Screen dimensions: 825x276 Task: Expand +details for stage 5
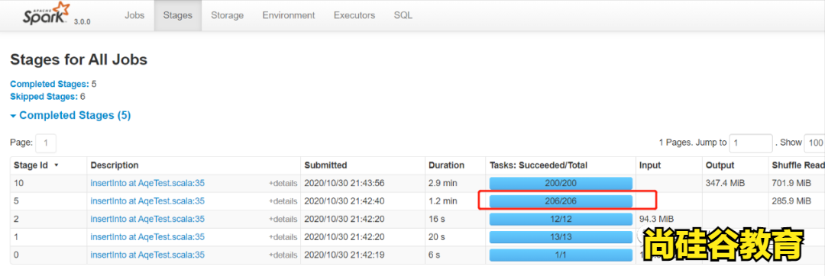(x=283, y=201)
